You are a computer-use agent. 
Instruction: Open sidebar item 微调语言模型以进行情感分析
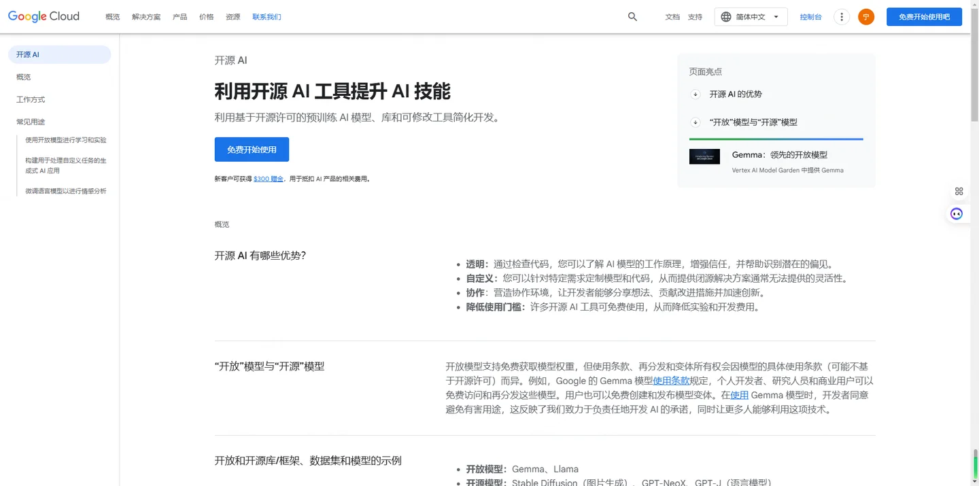click(x=66, y=191)
